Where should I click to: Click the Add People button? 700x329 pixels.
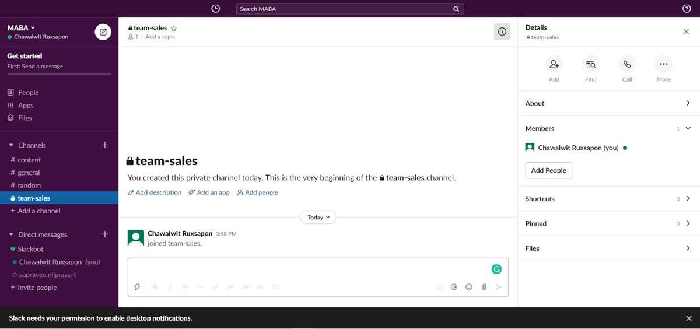(x=549, y=170)
